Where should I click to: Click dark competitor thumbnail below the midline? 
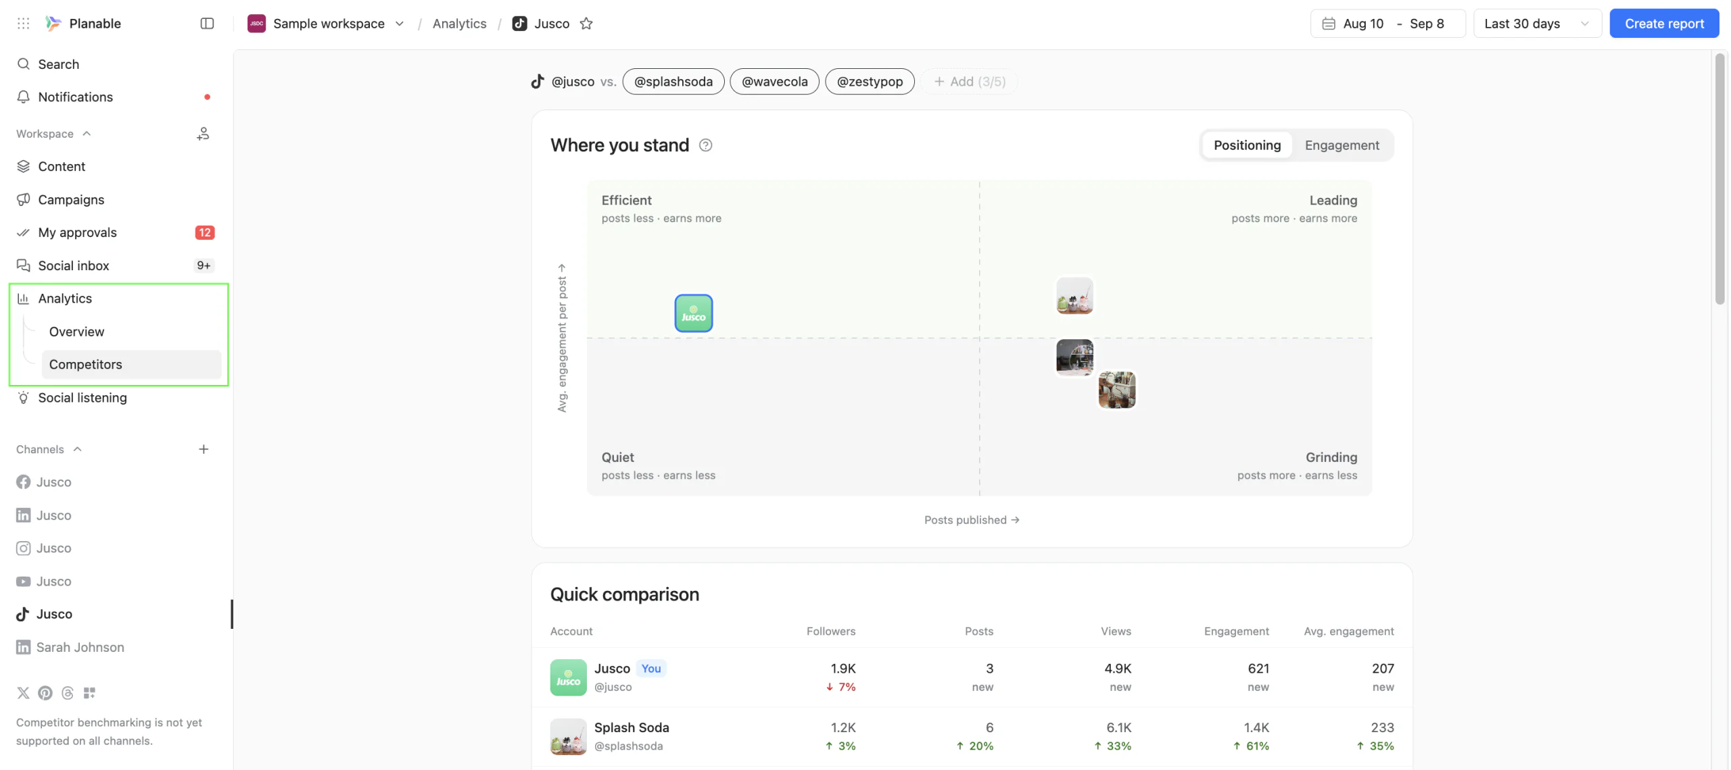click(x=1074, y=357)
